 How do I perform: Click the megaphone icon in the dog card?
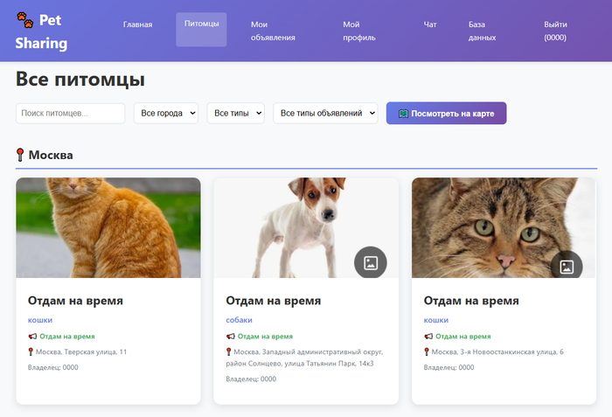[230, 336]
